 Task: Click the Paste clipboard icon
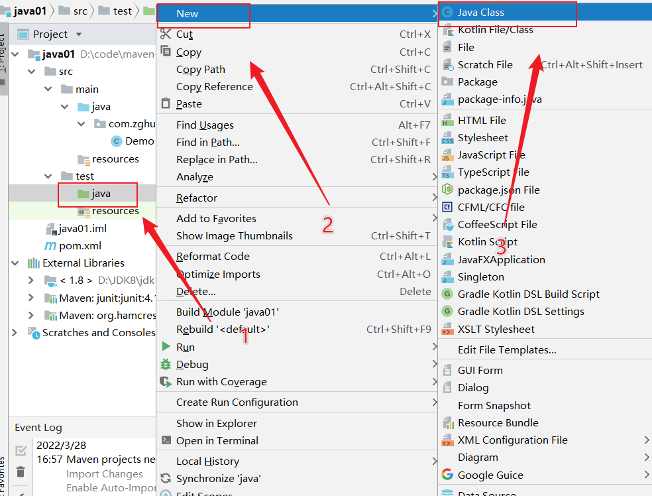[x=166, y=103]
